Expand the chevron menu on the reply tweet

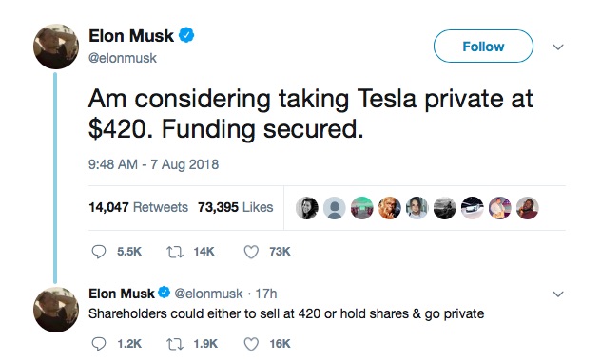[x=558, y=294]
